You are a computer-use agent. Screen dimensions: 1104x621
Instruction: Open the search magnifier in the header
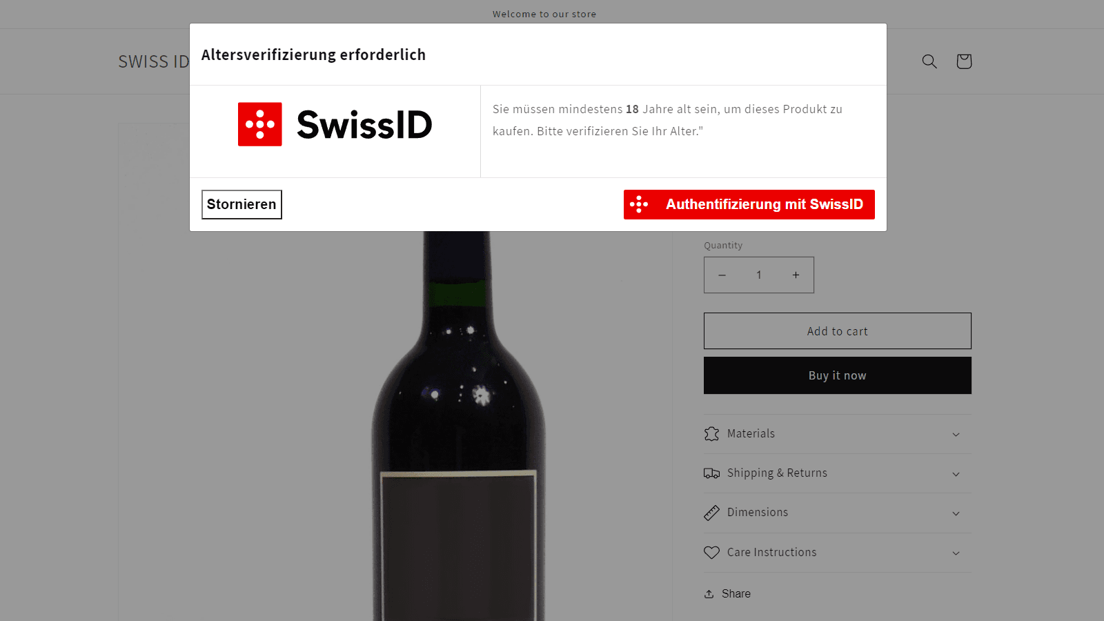tap(929, 61)
